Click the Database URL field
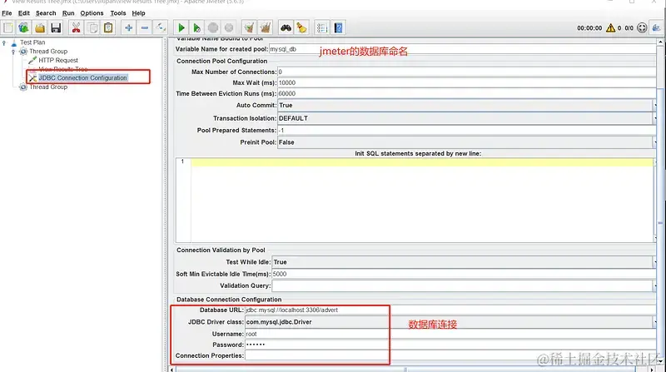The width and height of the screenshot is (666, 372). pos(450,310)
